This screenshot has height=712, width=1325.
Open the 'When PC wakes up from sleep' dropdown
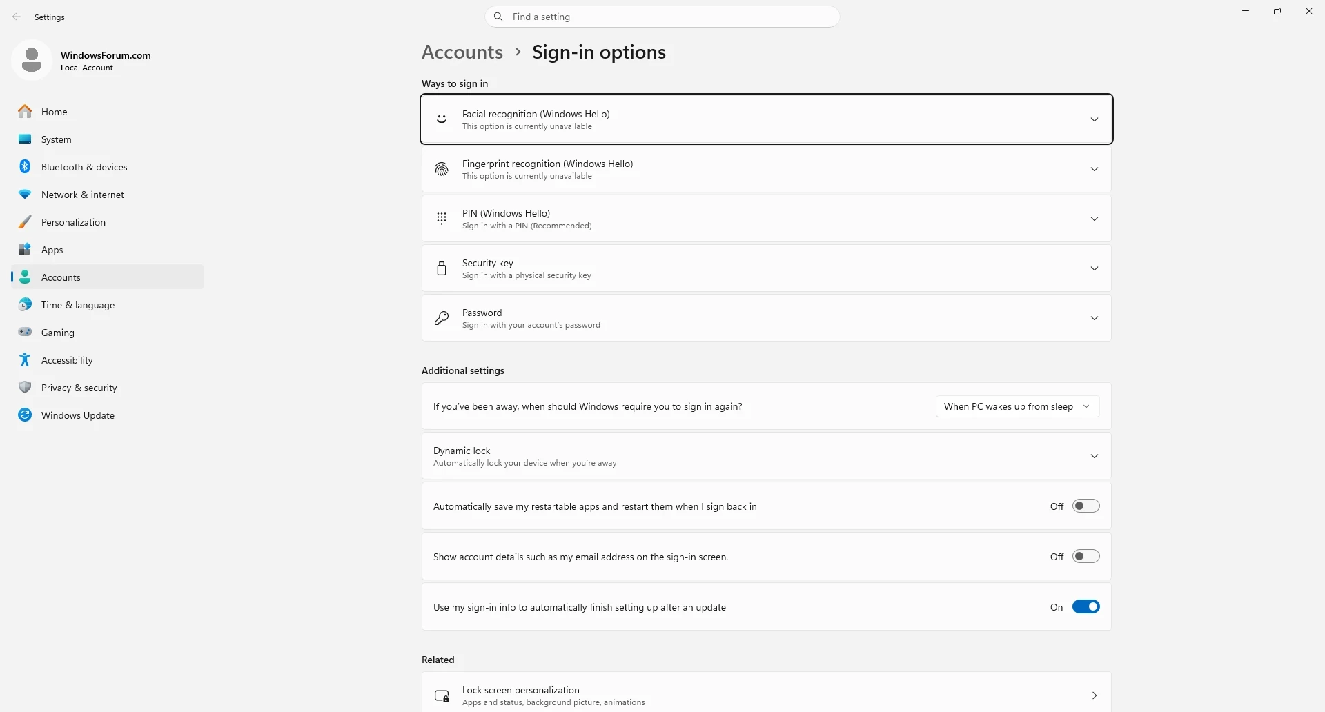(1017, 406)
